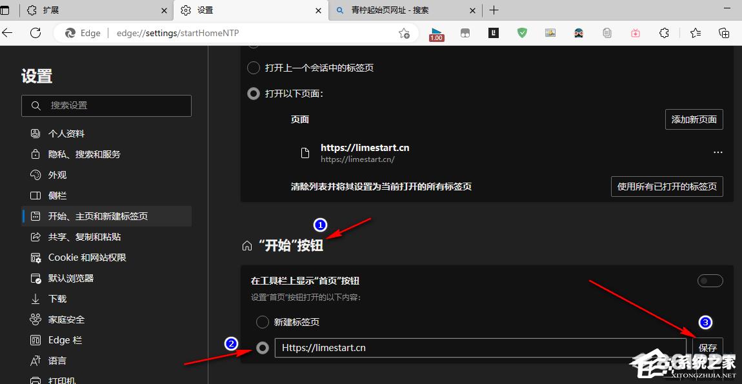Click the new tab plus button
This screenshot has width=742, height=384.
pos(494,10)
